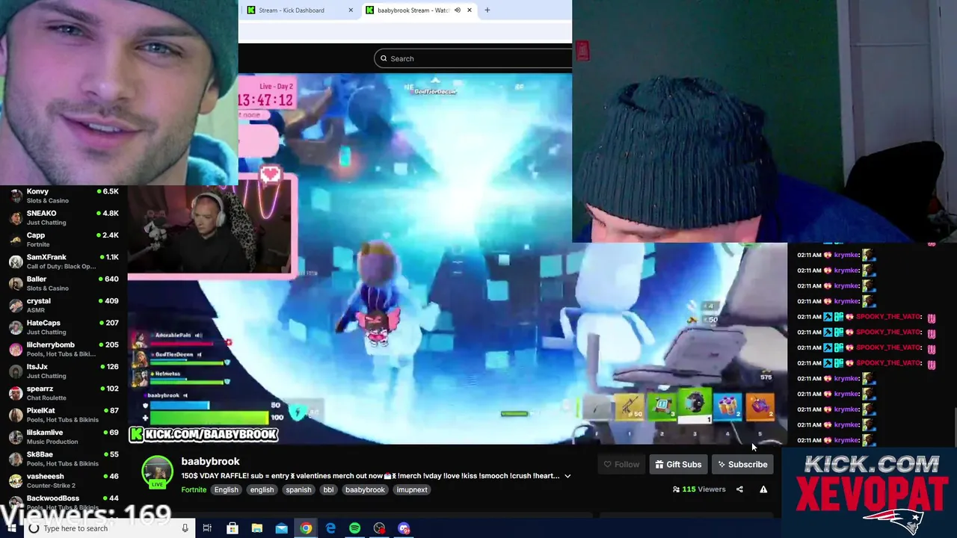Click the baabybrook channel name

[x=210, y=462]
